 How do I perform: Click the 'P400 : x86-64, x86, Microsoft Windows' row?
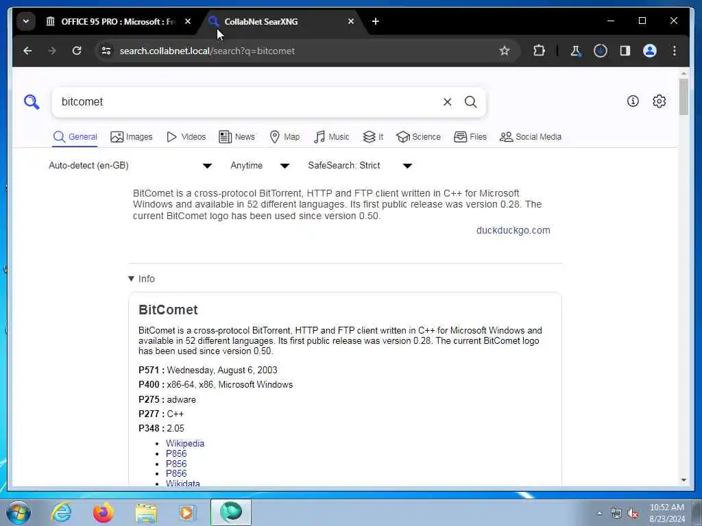pyautogui.click(x=215, y=385)
